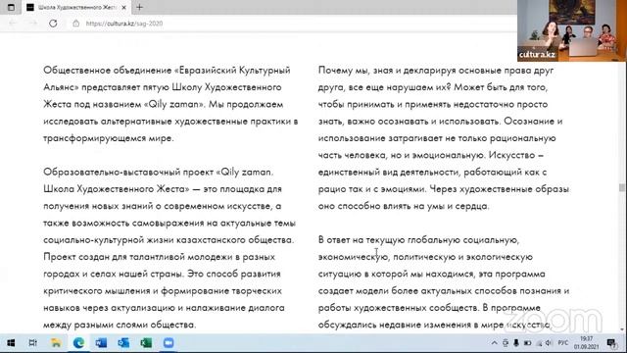View site security lock information
Viewport: 627px width, 353px height.
[x=75, y=24]
